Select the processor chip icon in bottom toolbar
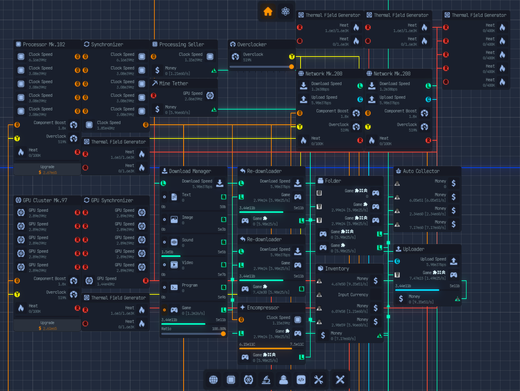Image resolution: width=520 pixels, height=391 pixels. tap(231, 380)
